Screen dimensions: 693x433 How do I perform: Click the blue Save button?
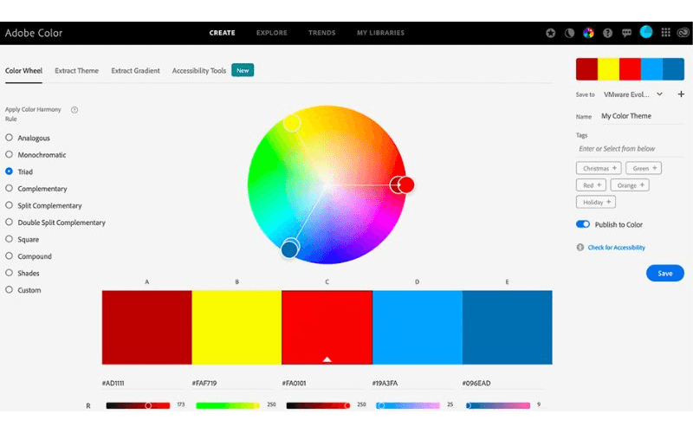[x=664, y=273]
